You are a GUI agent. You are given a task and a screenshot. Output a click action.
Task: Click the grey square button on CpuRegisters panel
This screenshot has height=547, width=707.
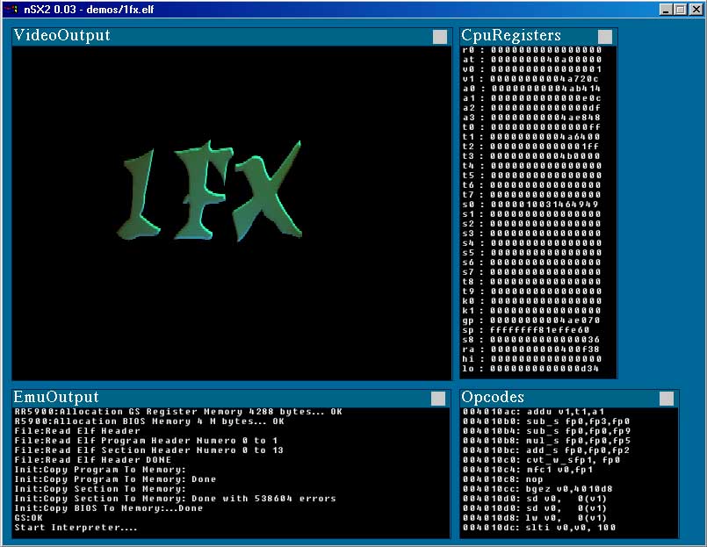605,37
